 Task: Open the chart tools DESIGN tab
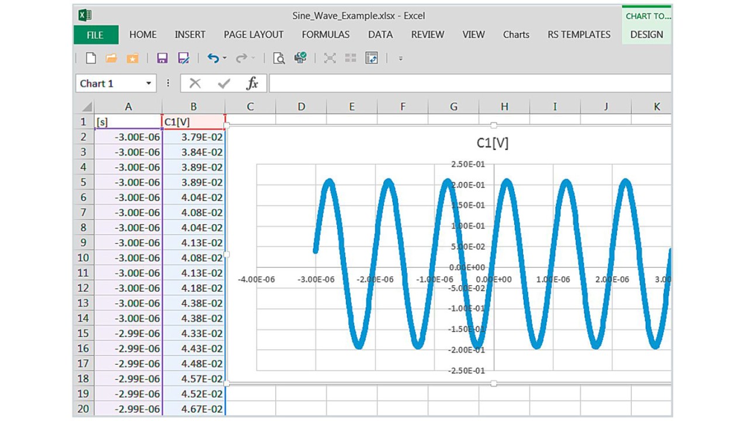click(647, 34)
